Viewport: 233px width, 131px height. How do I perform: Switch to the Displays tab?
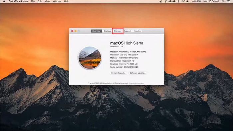pyautogui.click(x=107, y=31)
